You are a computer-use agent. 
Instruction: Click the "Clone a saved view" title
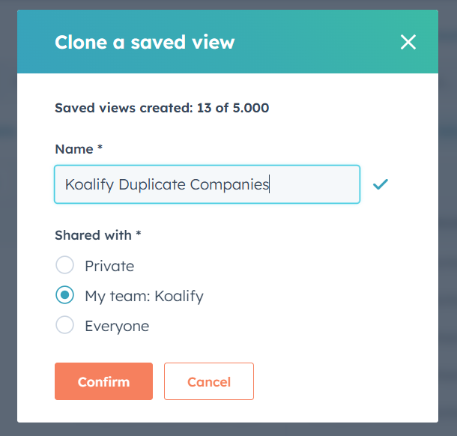[145, 42]
